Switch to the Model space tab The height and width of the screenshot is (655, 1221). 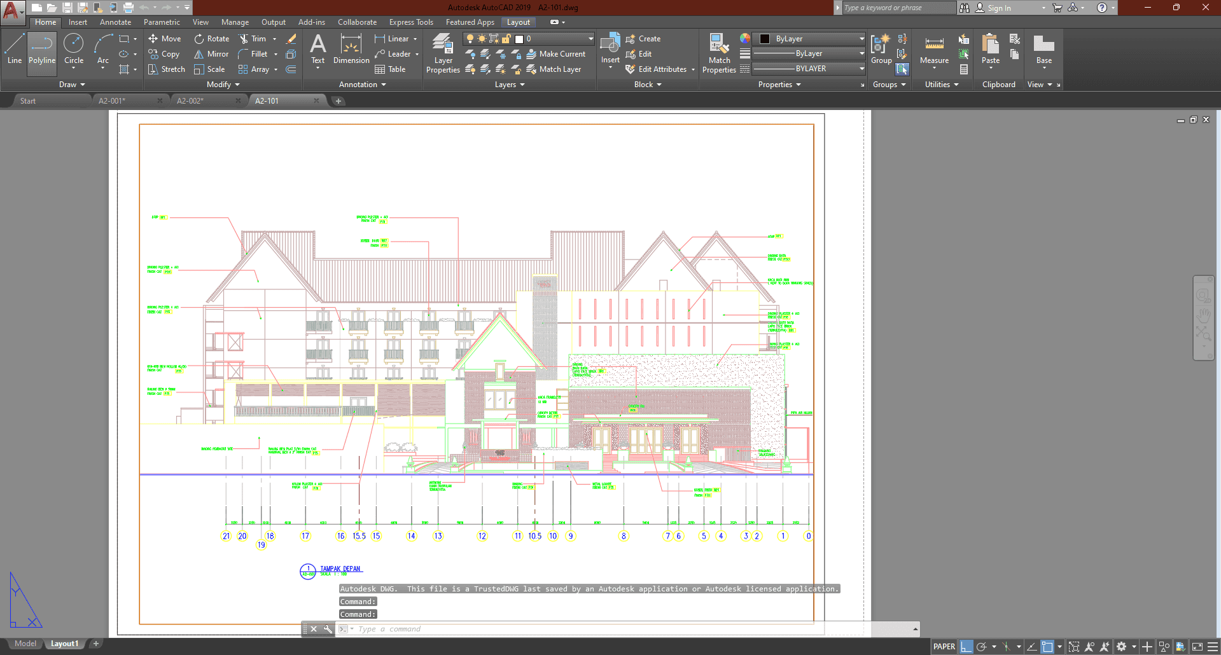[25, 644]
